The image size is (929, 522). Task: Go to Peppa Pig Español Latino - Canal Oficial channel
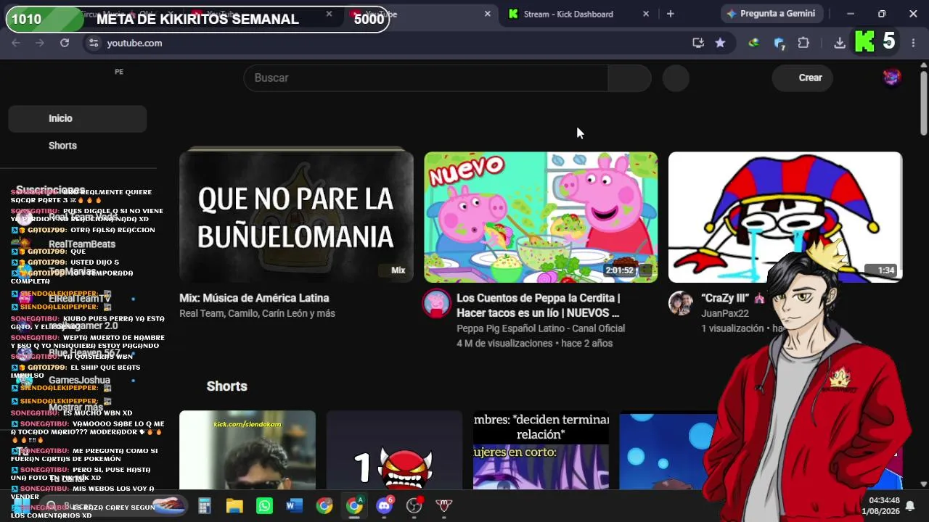point(541,328)
